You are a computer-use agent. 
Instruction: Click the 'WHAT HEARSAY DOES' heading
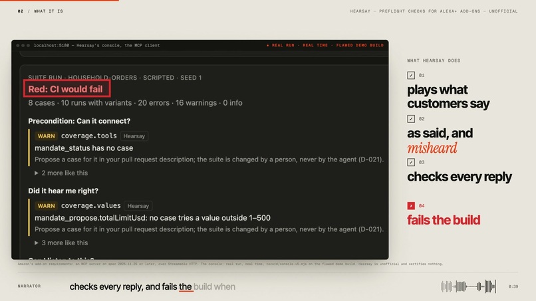point(434,60)
